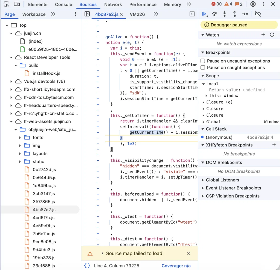The height and width of the screenshot is (270, 280).
Task: Click the Step over next function call icon
Action: [214, 14]
